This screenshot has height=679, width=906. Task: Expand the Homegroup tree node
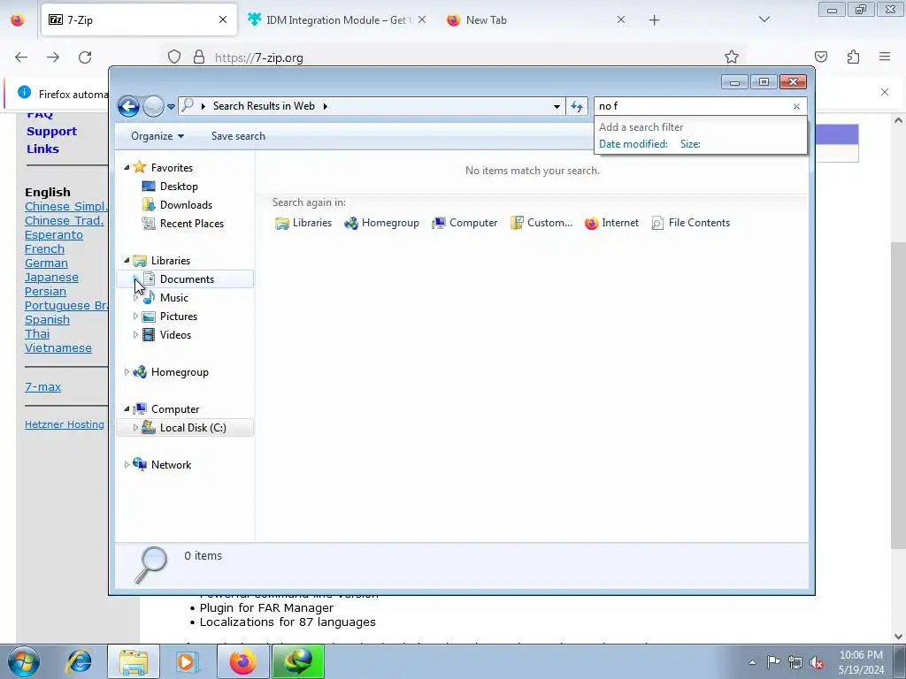pos(127,372)
